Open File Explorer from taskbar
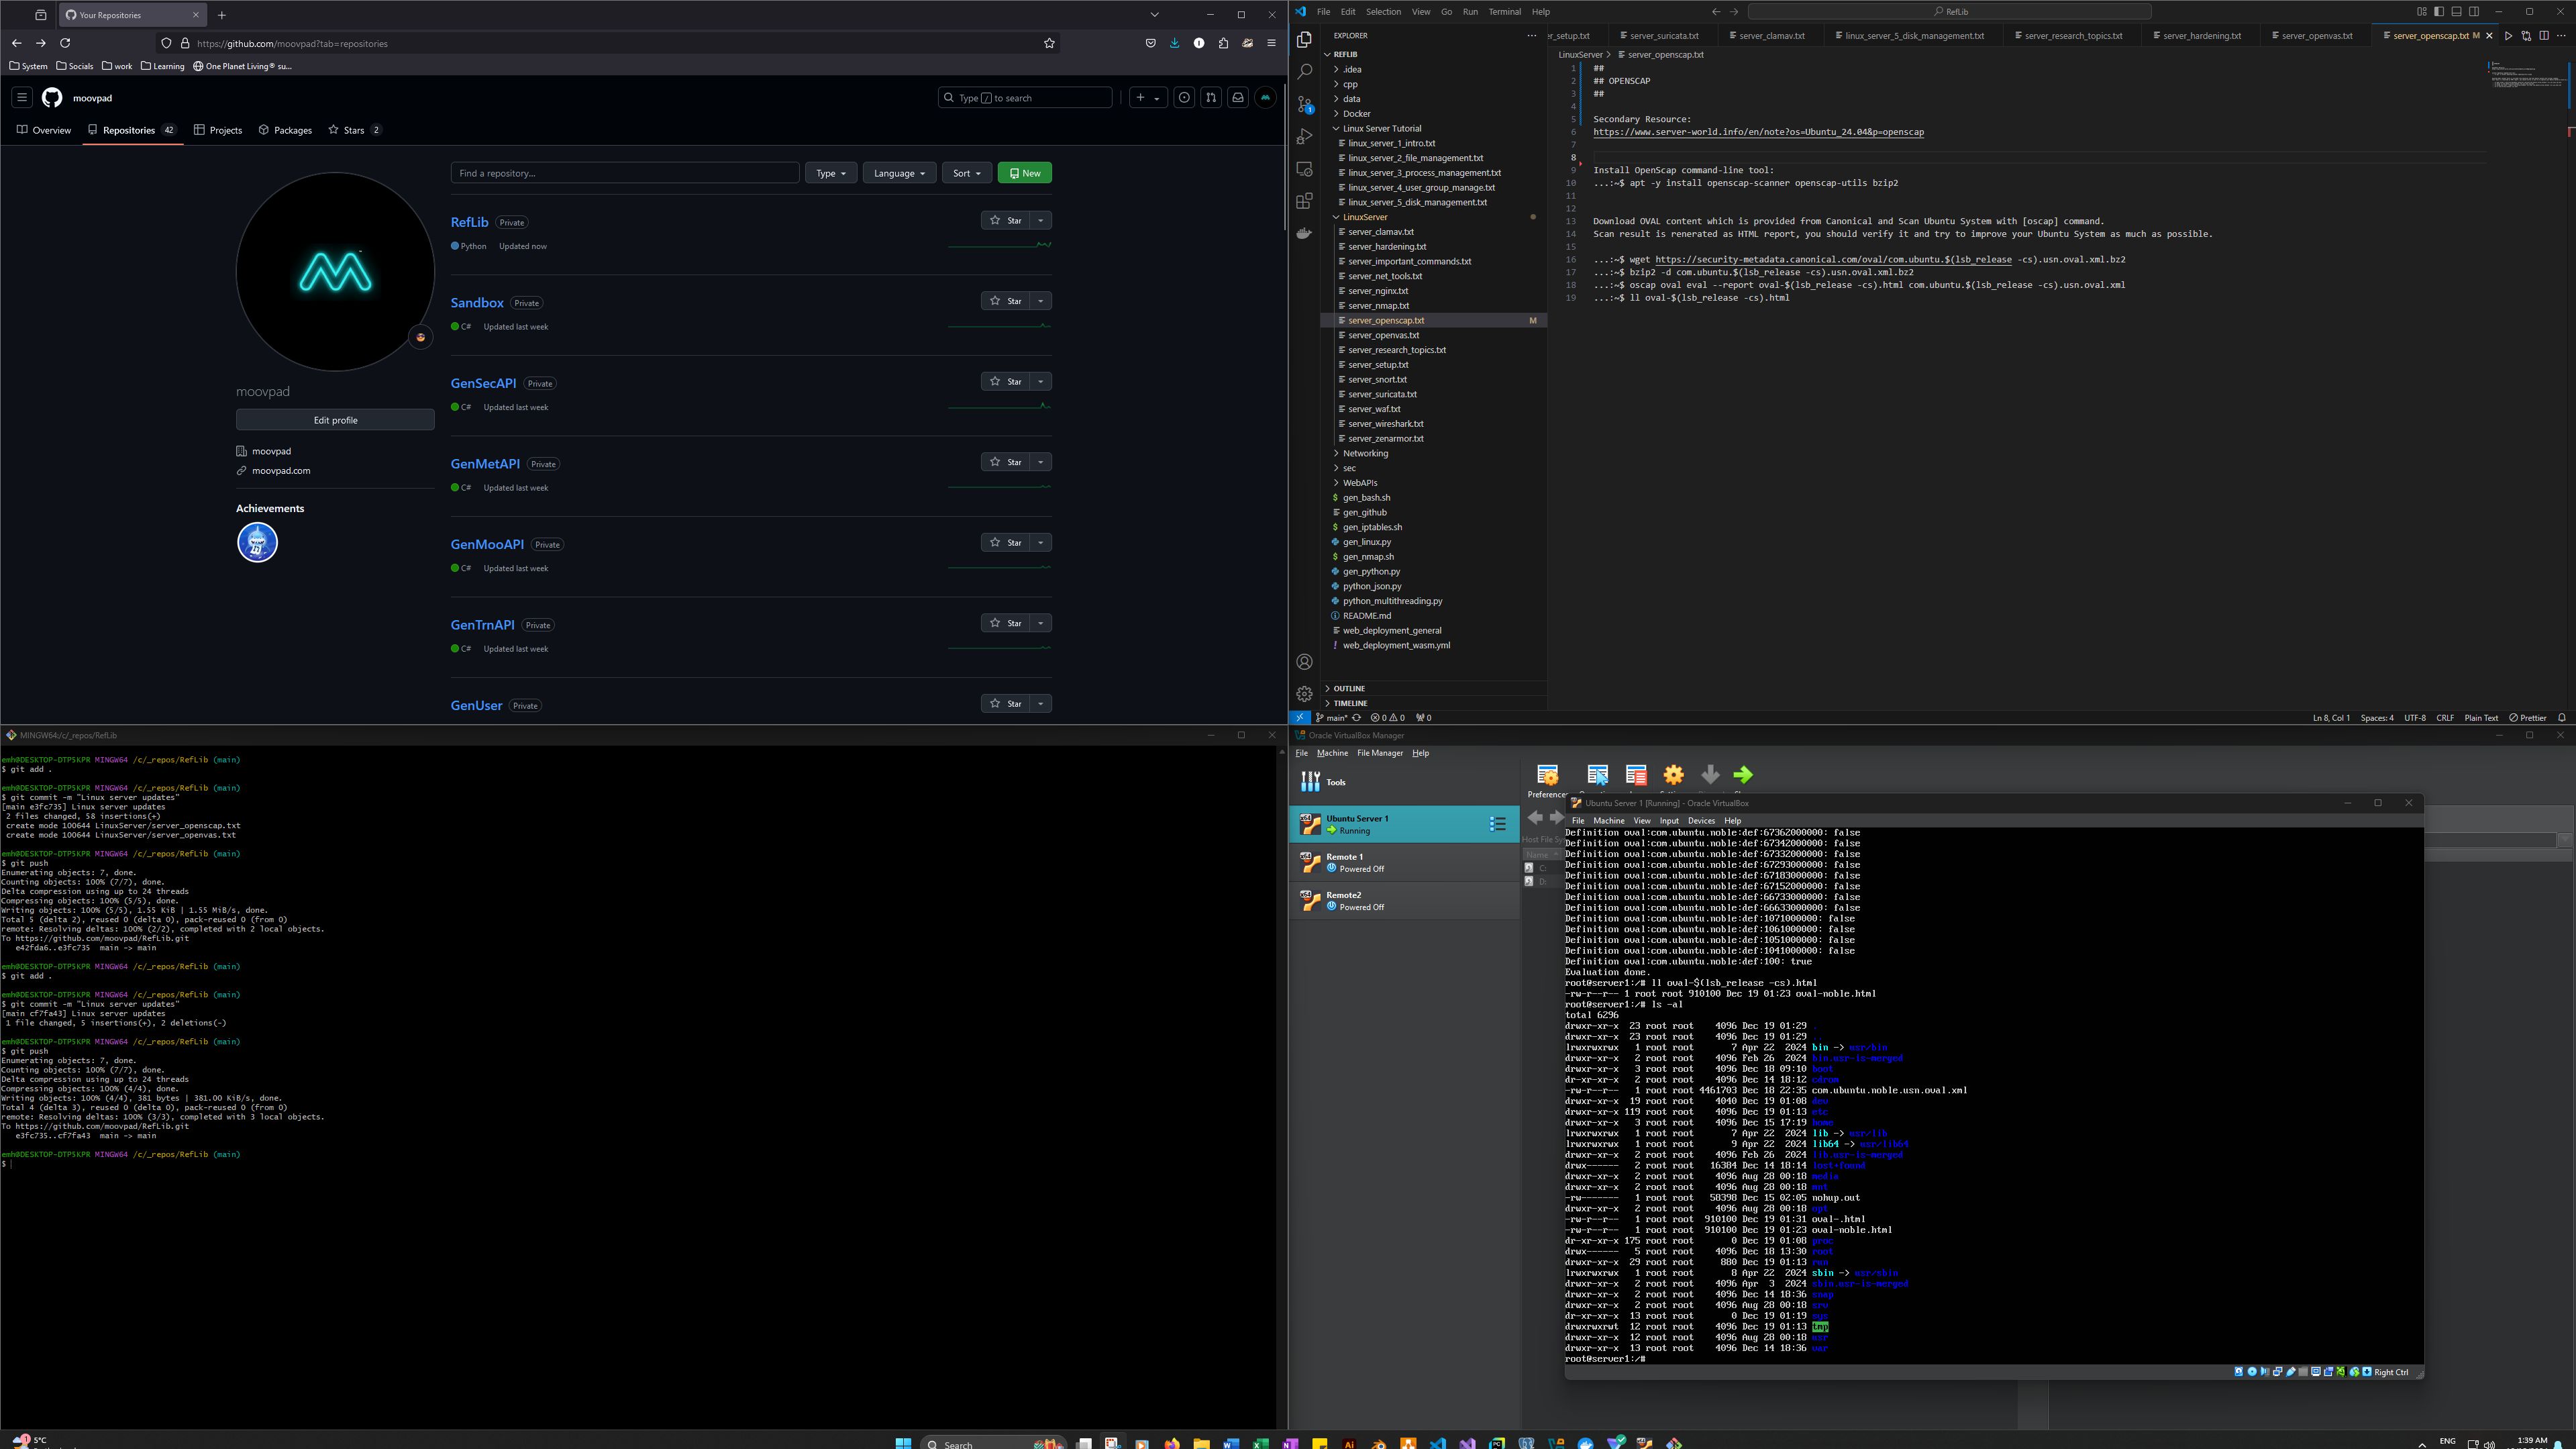The image size is (2576, 1449). coord(1201,1443)
